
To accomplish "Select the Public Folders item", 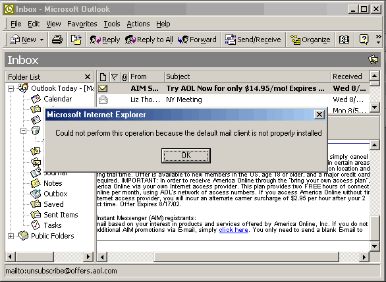I will pyautogui.click(x=53, y=236).
